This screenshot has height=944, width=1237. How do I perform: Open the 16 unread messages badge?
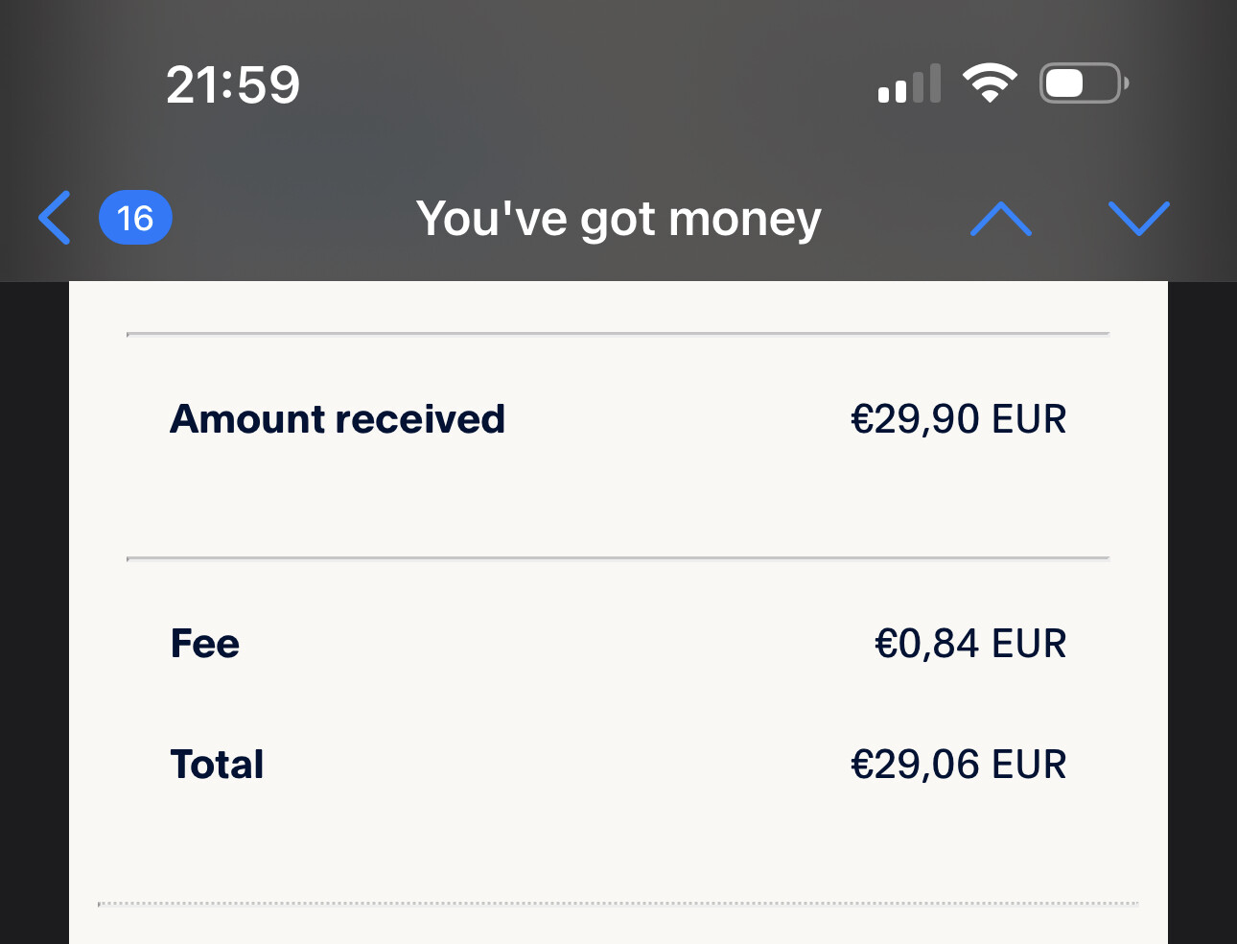tap(135, 218)
